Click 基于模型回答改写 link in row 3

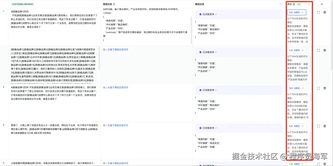[119, 87]
